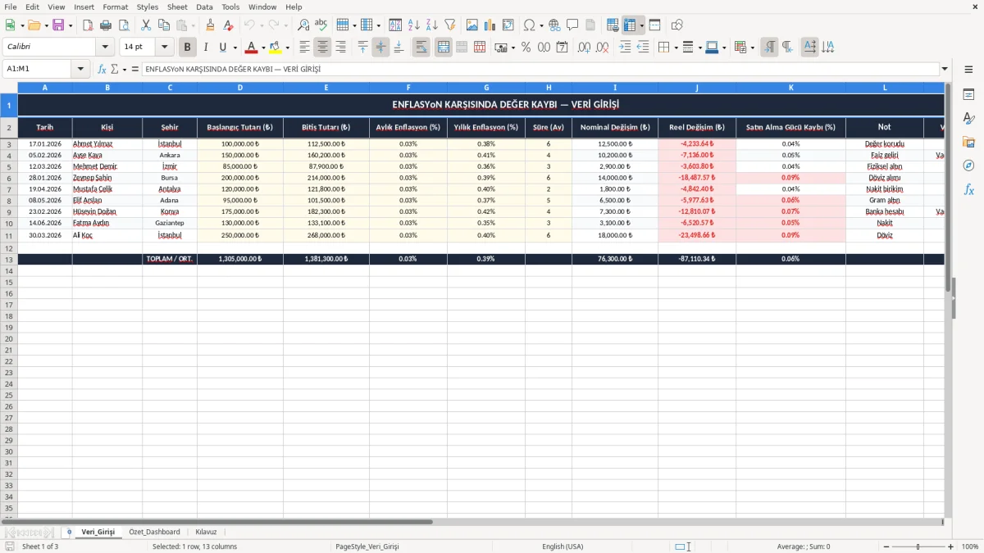Viewport: 984px width, 553px height.
Task: Switch to Özet_Dashboard sheet tab
Action: click(154, 532)
